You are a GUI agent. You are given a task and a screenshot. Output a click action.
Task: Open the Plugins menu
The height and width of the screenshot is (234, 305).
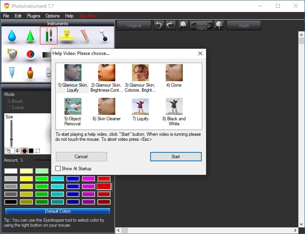point(34,16)
